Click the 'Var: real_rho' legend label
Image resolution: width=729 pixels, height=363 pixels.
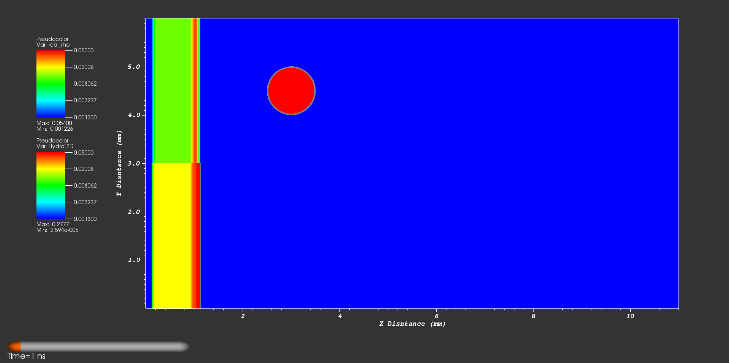tap(53, 45)
